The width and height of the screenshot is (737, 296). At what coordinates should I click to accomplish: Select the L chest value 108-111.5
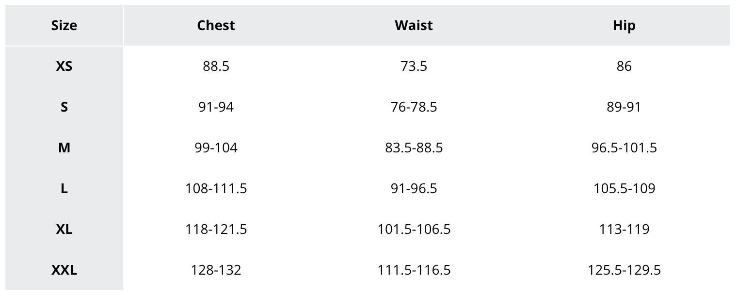tap(216, 188)
